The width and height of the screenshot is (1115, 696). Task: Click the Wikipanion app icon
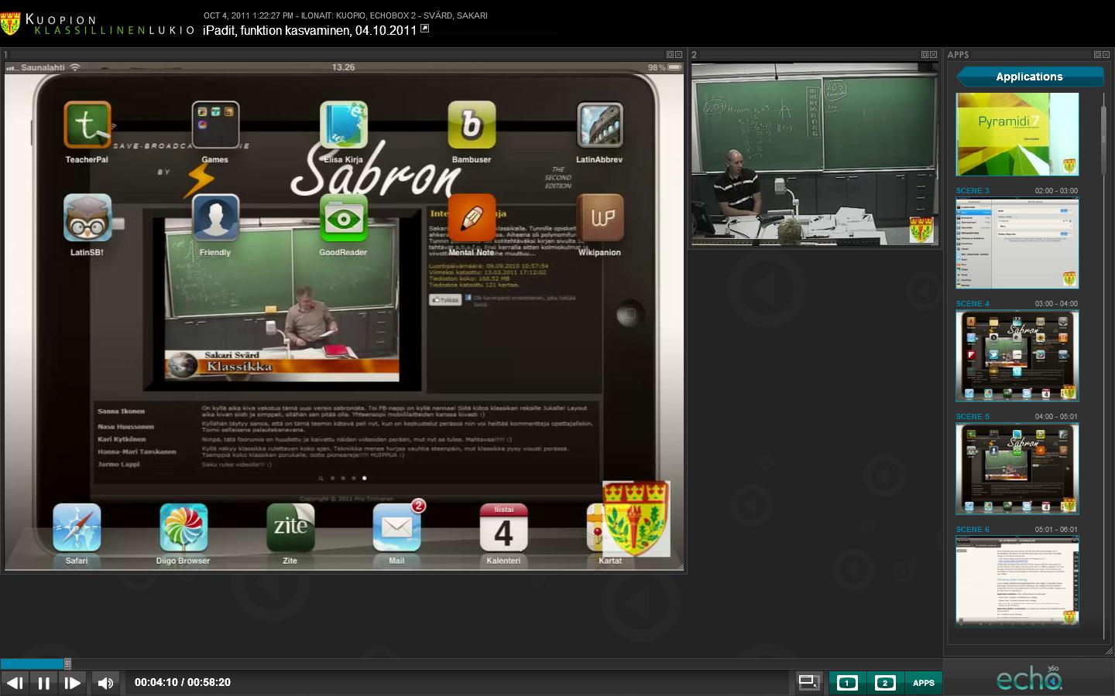point(600,218)
